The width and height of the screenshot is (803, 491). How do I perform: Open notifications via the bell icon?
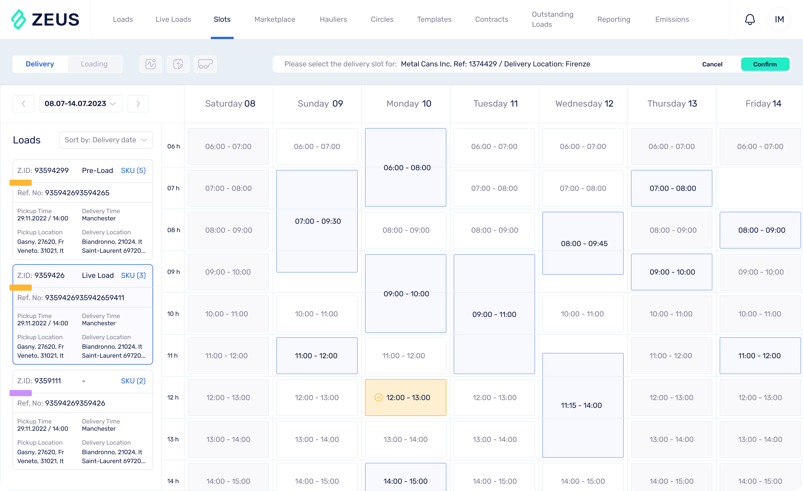pyautogui.click(x=750, y=19)
